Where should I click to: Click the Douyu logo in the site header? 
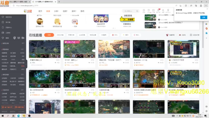[x=28, y=11]
